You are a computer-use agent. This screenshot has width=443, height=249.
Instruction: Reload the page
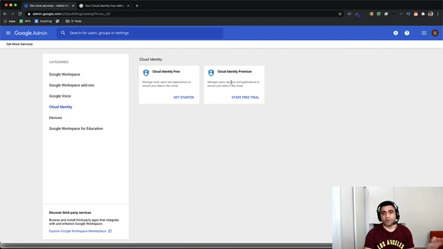point(20,14)
